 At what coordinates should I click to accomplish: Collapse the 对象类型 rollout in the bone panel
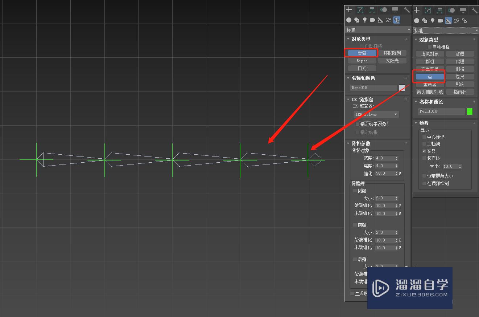(x=348, y=39)
